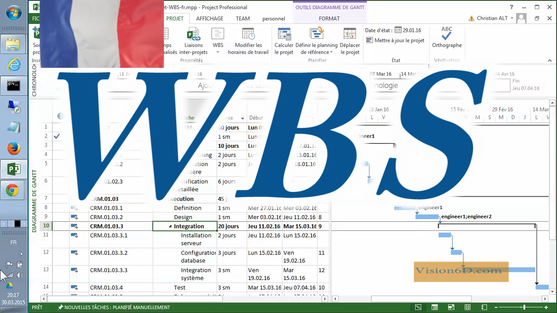
Task: Switch to resource sheet view in status bar
Action: [x=468, y=307]
